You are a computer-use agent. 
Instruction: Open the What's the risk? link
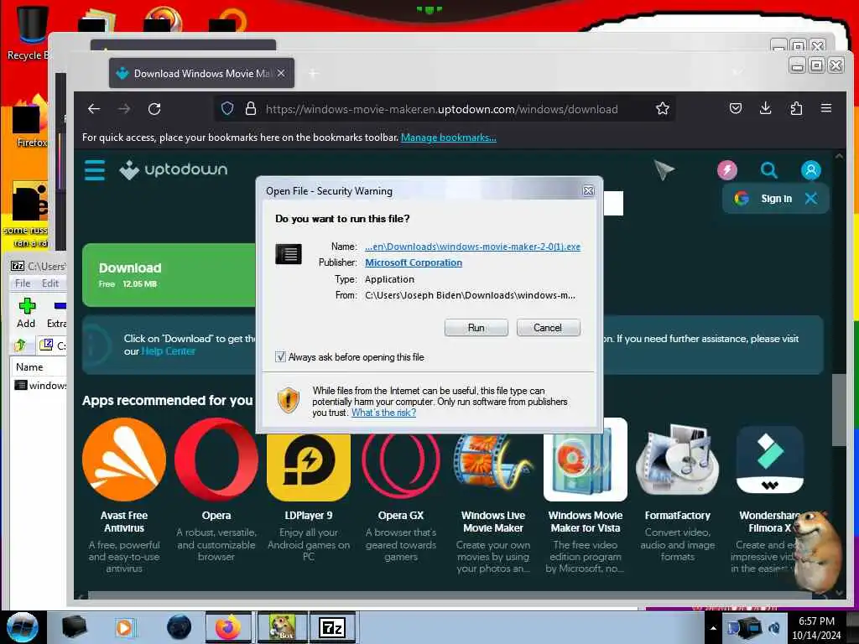pos(383,413)
